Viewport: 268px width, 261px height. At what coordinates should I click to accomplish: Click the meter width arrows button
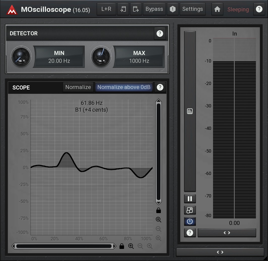click(x=227, y=233)
